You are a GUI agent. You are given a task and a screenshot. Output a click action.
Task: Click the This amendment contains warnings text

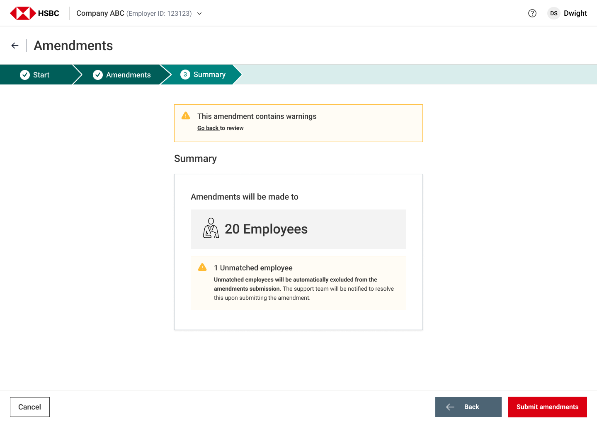[257, 116]
